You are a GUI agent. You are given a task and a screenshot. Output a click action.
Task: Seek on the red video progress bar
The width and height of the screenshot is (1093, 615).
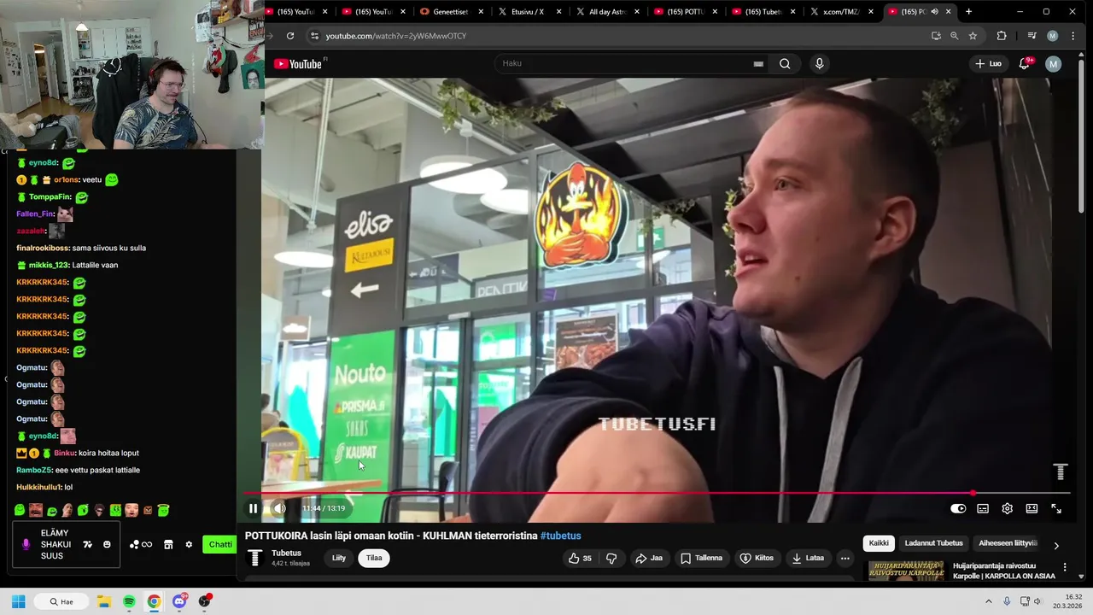pyautogui.click(x=656, y=493)
